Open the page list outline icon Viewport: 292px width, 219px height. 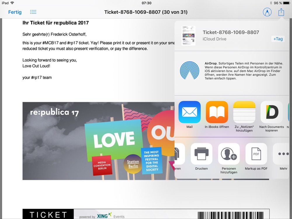click(33, 12)
